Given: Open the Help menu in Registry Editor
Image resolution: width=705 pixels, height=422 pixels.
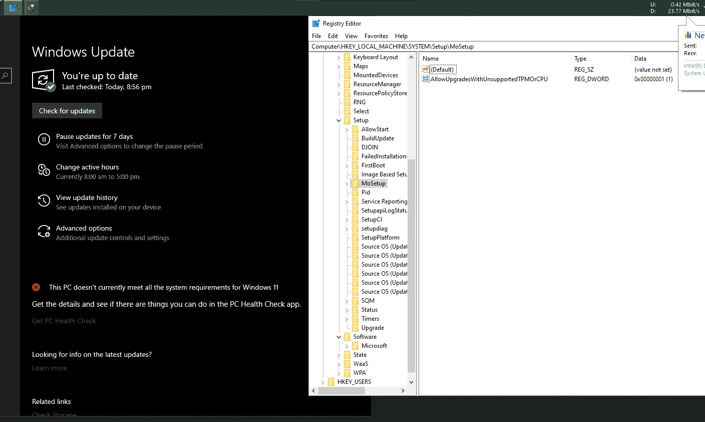Looking at the screenshot, I should coord(401,36).
